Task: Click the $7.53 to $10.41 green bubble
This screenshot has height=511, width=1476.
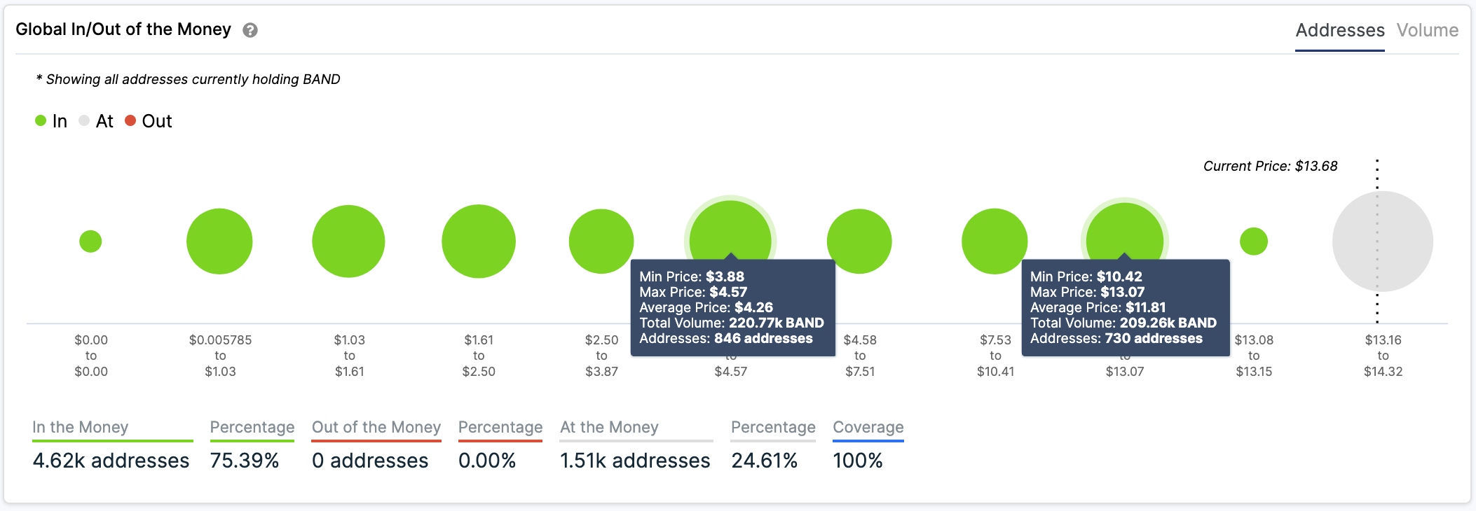Action: point(994,241)
